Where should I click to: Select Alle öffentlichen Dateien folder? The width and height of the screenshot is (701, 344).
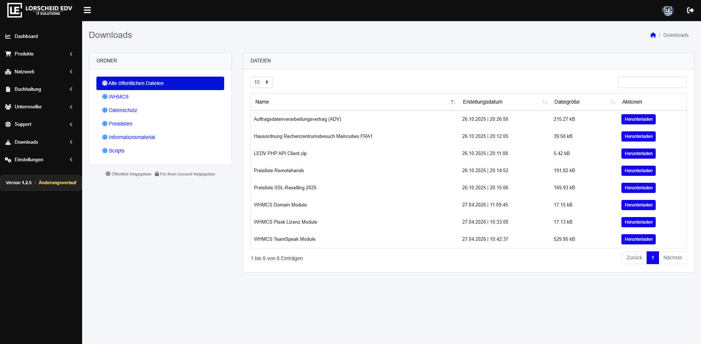pyautogui.click(x=160, y=83)
